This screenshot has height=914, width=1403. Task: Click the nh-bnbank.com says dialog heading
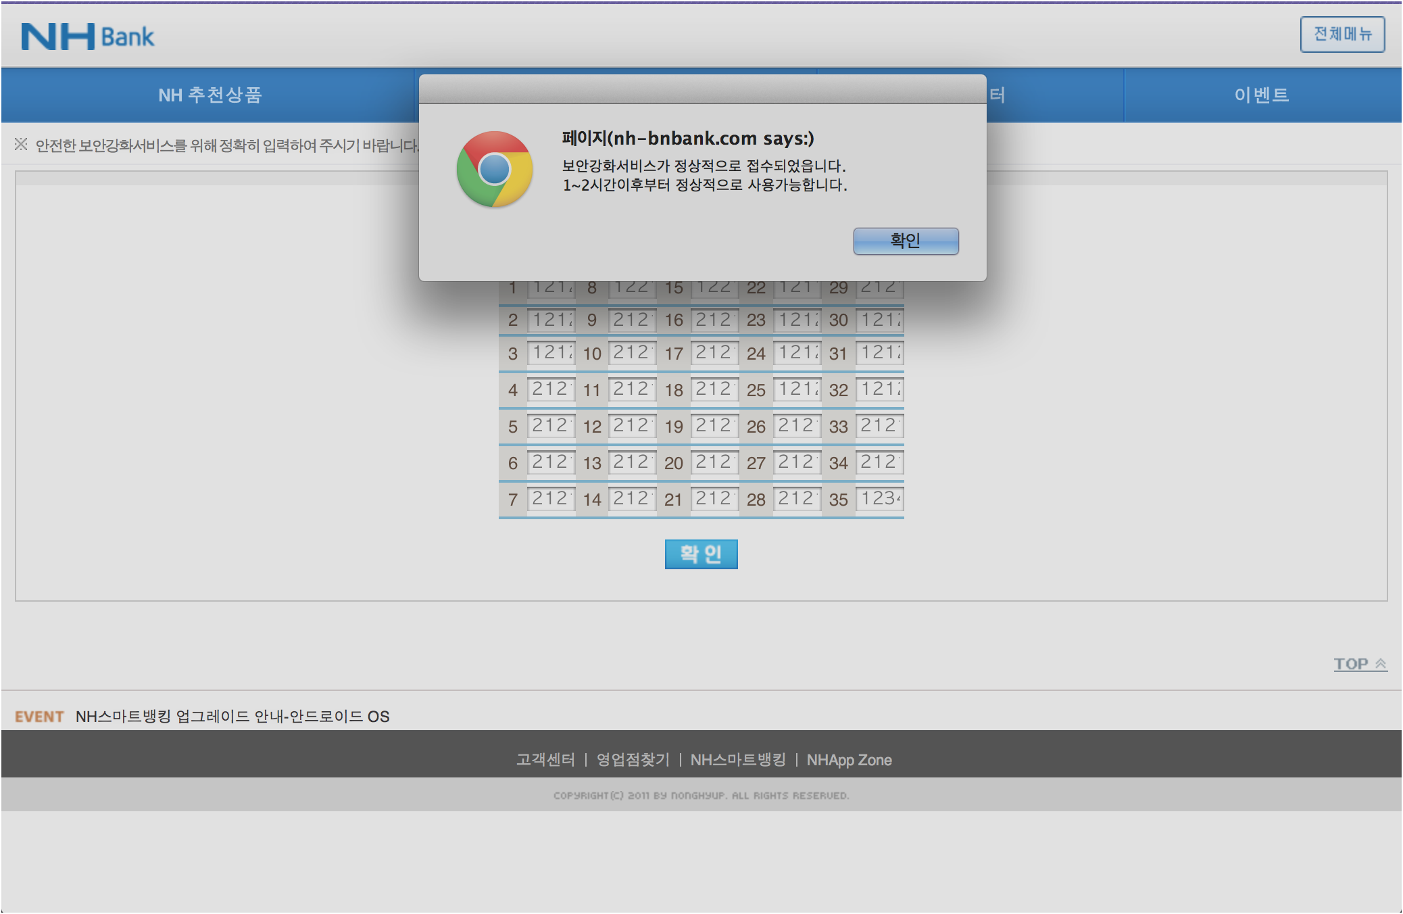[x=688, y=139]
